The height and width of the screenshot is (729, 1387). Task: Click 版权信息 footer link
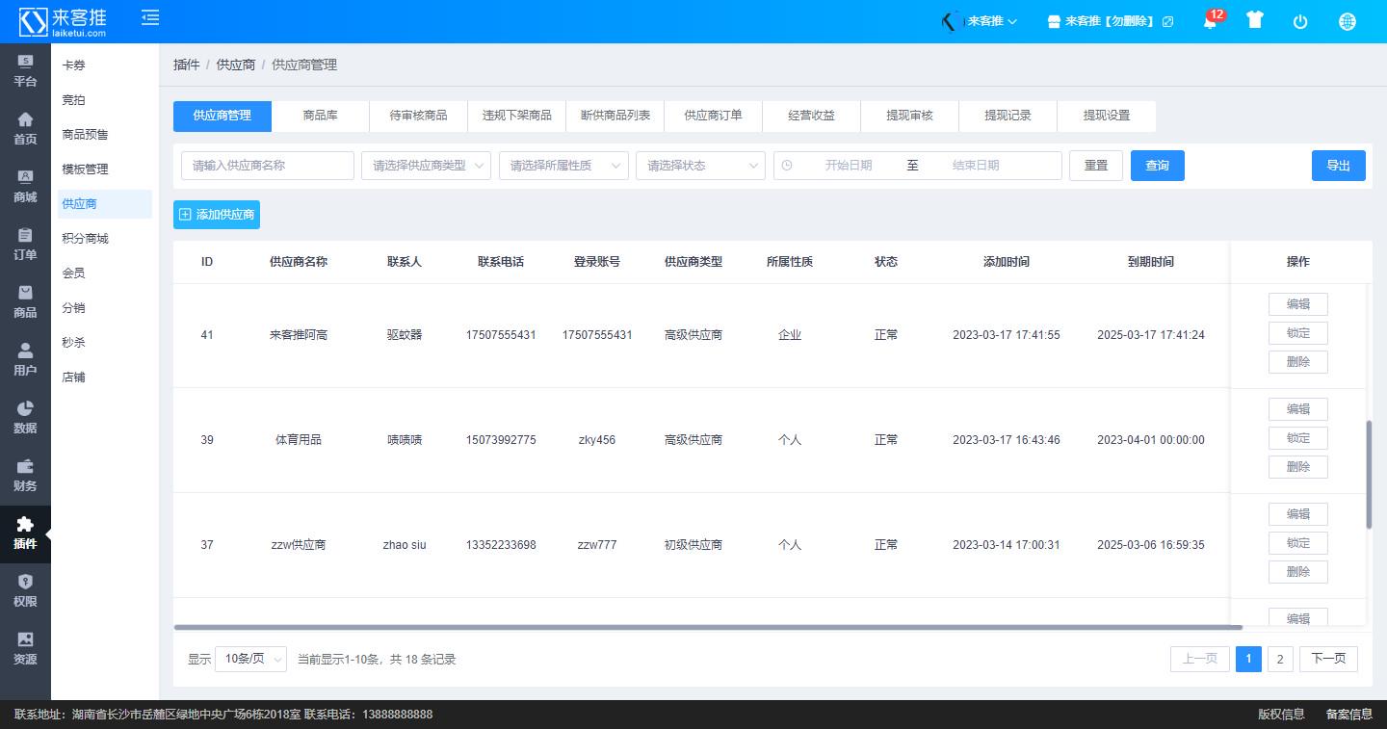(x=1281, y=715)
